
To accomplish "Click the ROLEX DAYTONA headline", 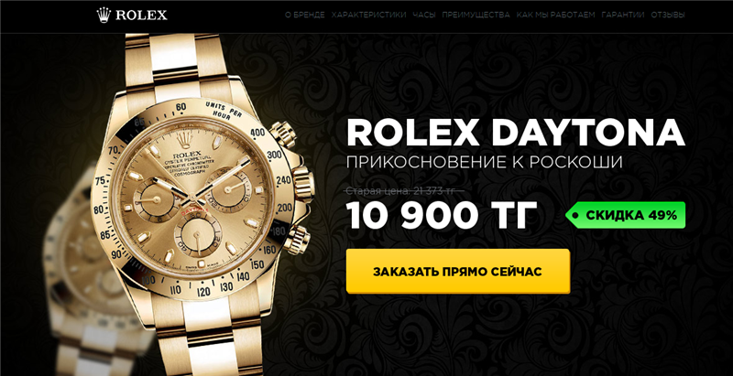I will (x=516, y=133).
